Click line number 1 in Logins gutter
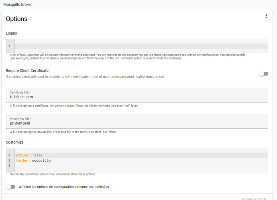Viewport: 277px width, 200px height. [x=9, y=46]
